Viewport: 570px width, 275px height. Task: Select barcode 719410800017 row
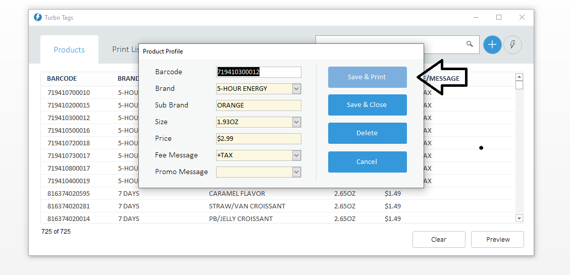coord(68,168)
